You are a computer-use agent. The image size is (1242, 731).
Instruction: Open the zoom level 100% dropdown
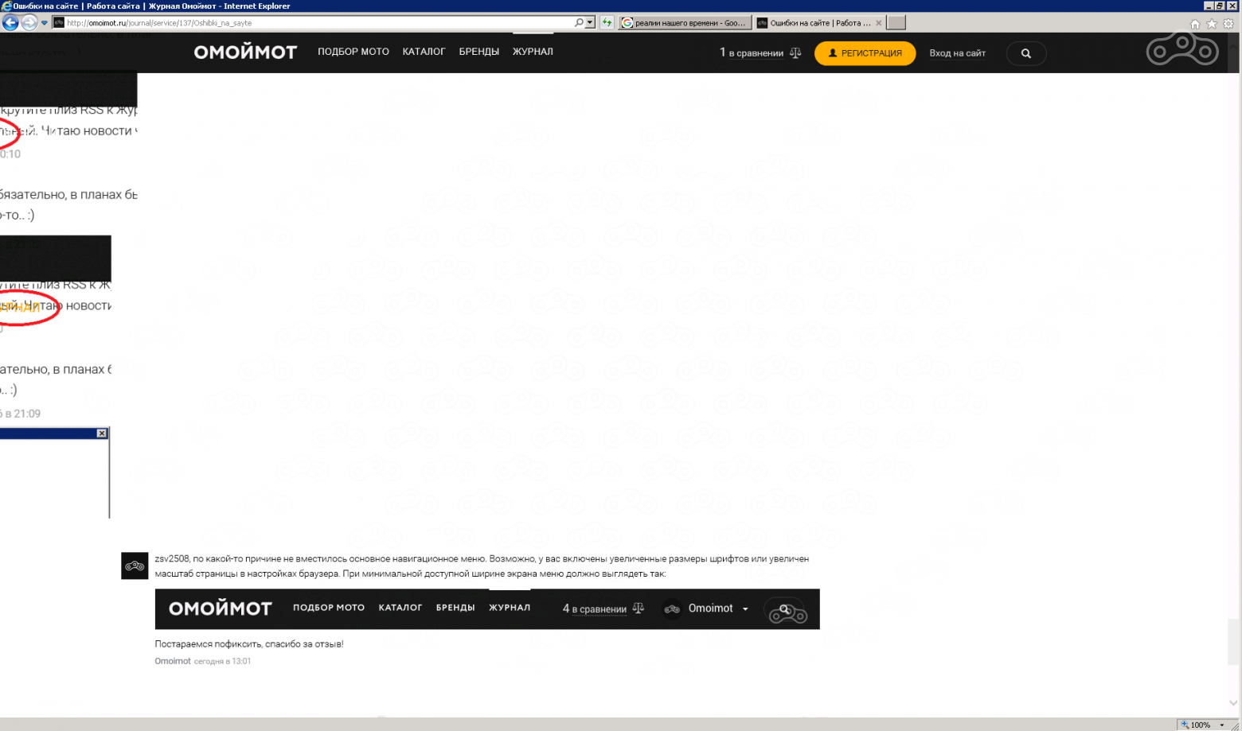(1222, 725)
